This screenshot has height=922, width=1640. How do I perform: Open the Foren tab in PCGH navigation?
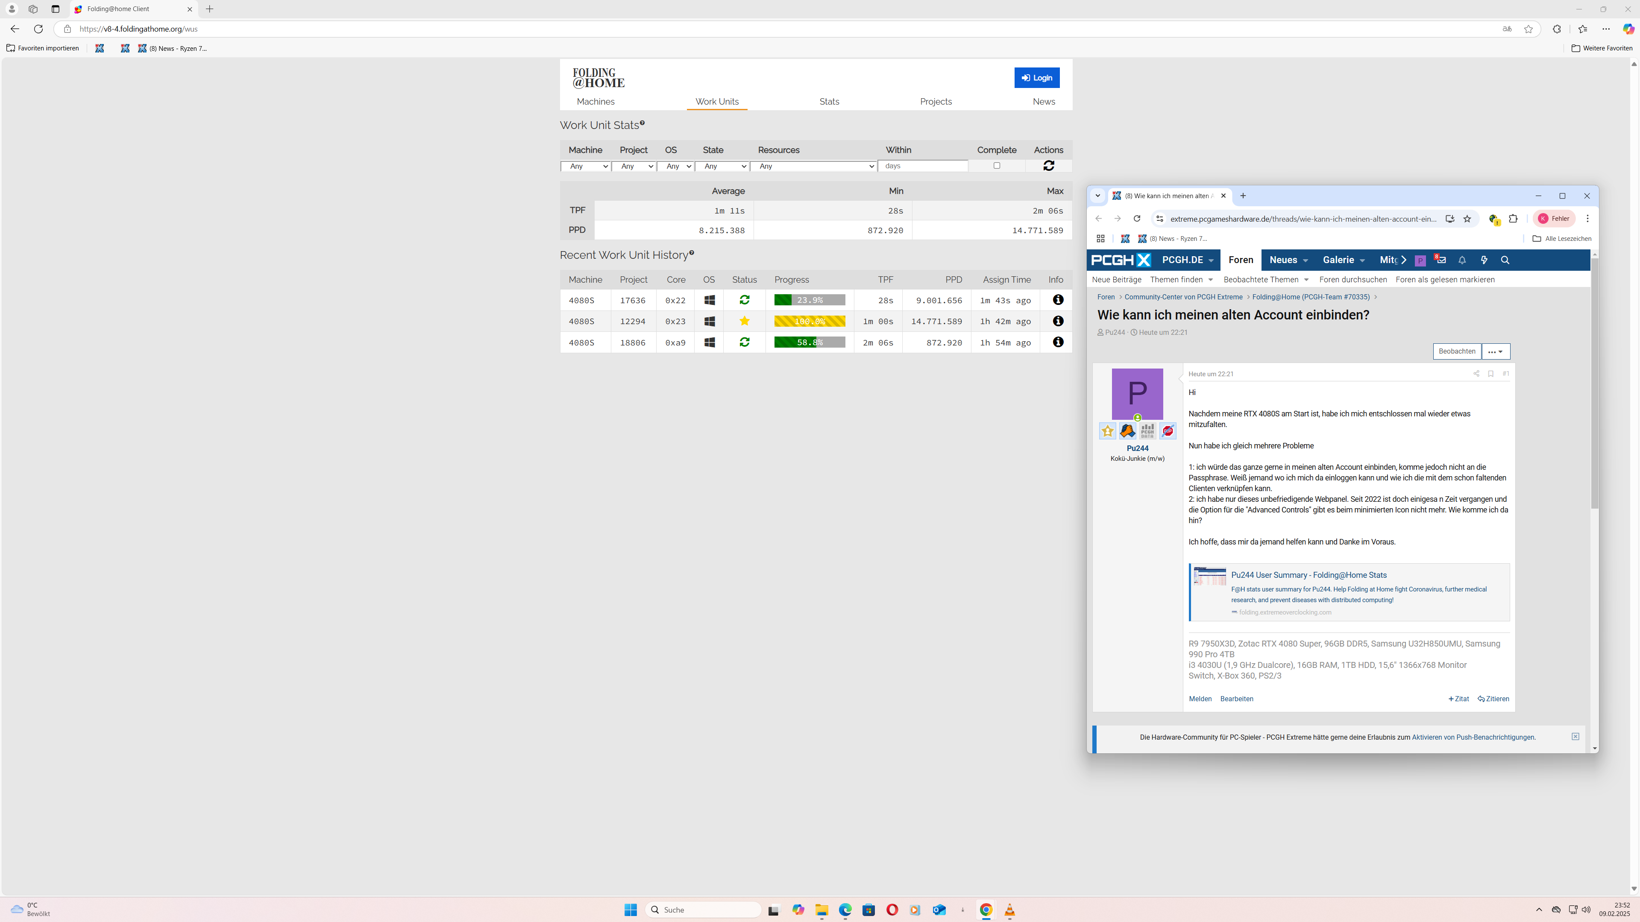coord(1240,260)
